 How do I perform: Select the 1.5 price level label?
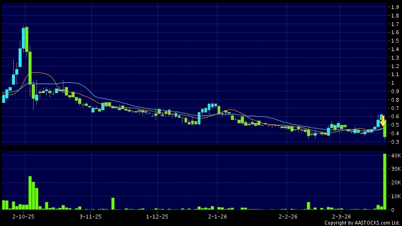[394, 41]
